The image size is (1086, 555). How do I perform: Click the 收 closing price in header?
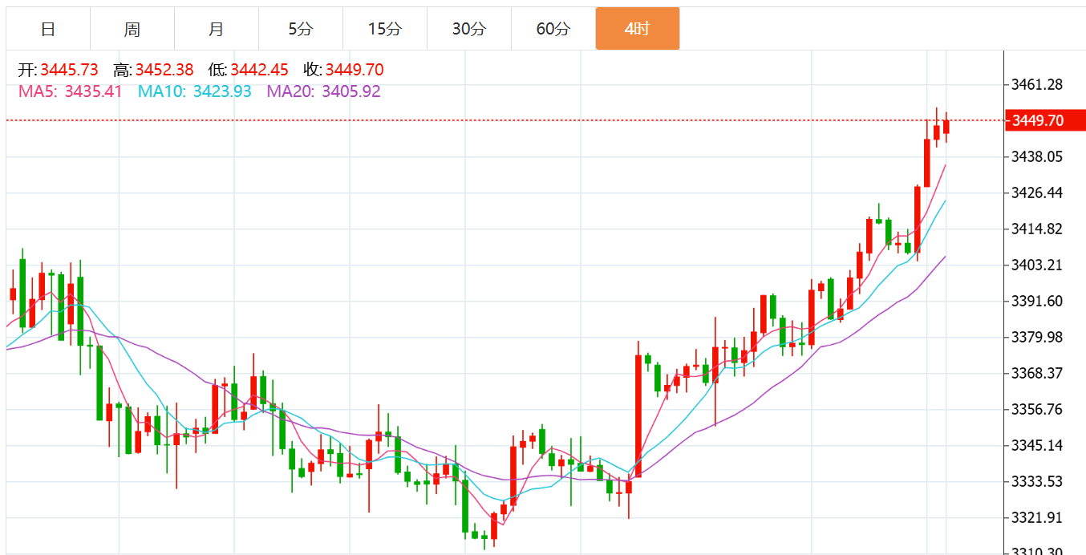click(x=354, y=70)
